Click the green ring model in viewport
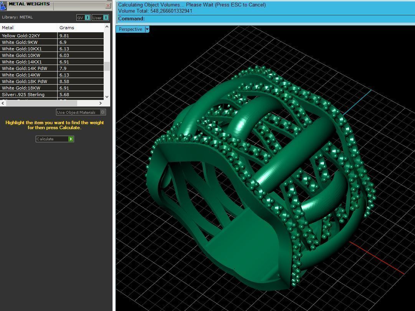Image resolution: width=415 pixels, height=311 pixels. (x=261, y=178)
